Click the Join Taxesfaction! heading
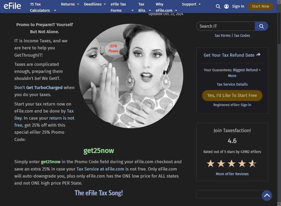This screenshot has width=281, height=206. (232, 131)
